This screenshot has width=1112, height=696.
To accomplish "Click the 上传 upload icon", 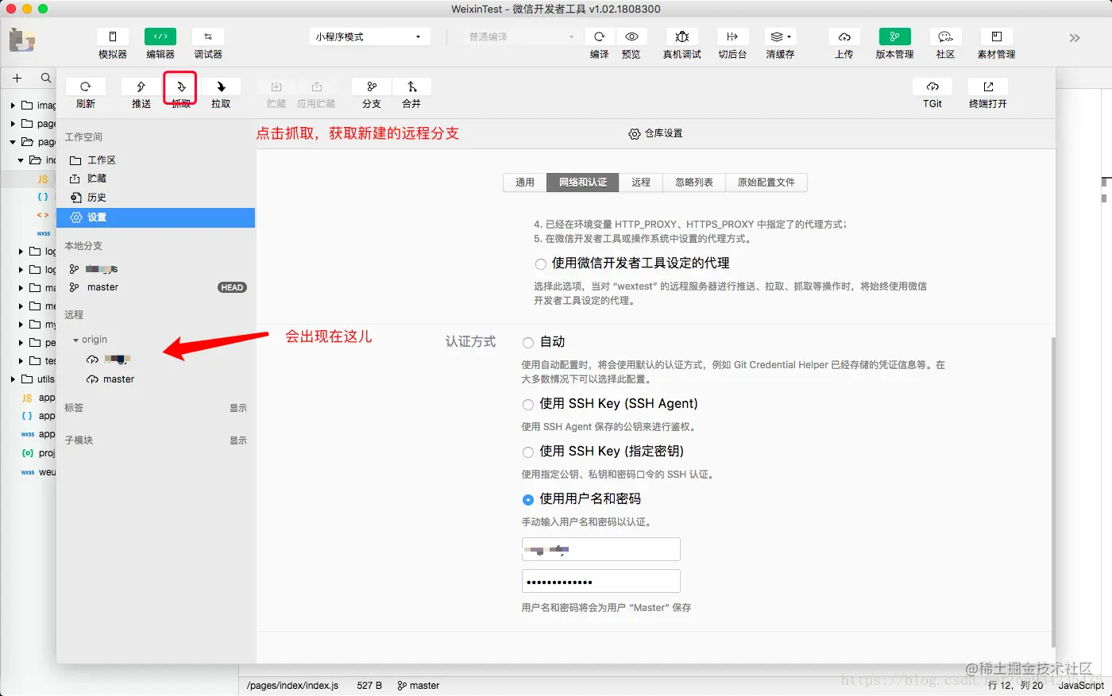I will (x=844, y=37).
